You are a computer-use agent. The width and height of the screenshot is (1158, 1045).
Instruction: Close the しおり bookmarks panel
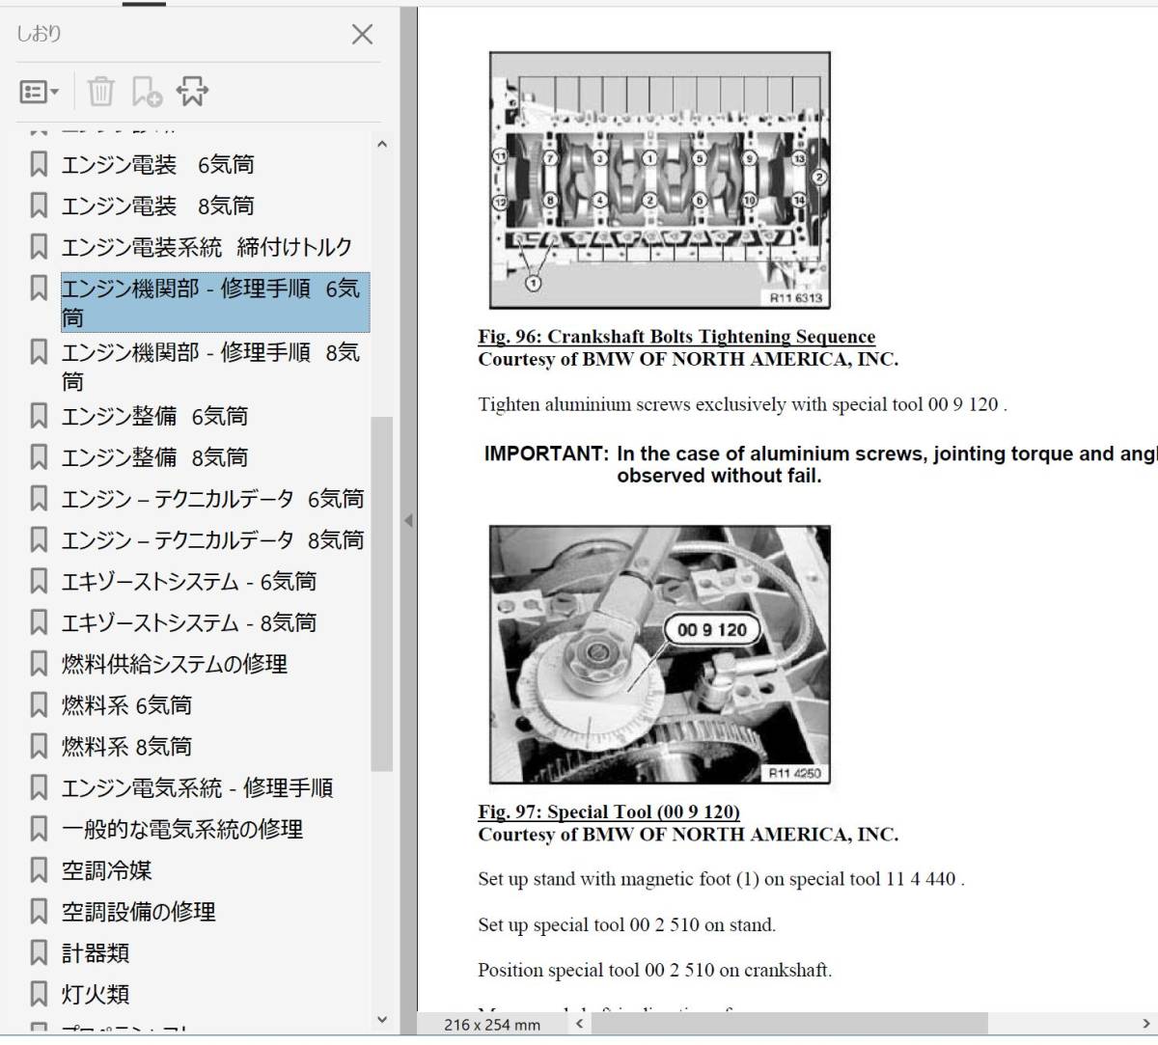click(x=362, y=35)
